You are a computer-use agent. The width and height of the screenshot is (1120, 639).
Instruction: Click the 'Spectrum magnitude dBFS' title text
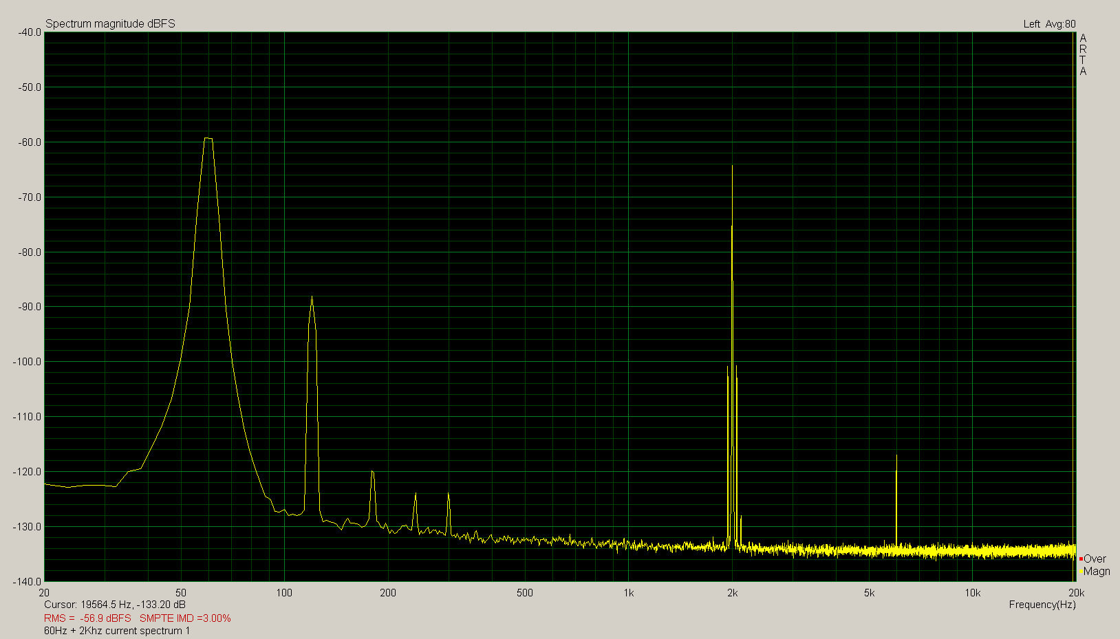pyautogui.click(x=110, y=23)
